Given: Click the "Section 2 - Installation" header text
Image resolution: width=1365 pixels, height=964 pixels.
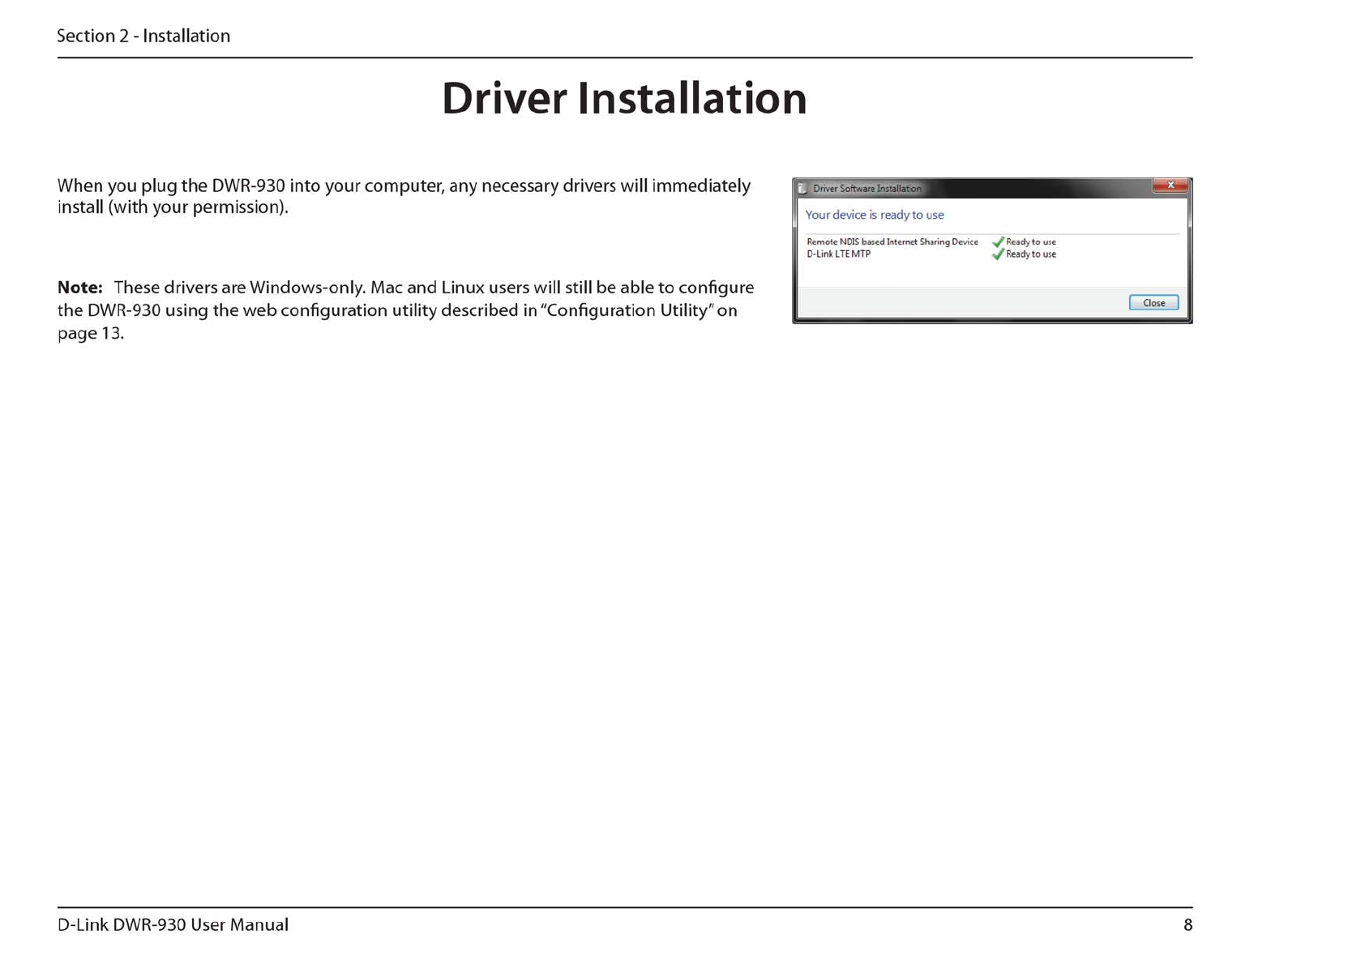Looking at the screenshot, I should (143, 36).
